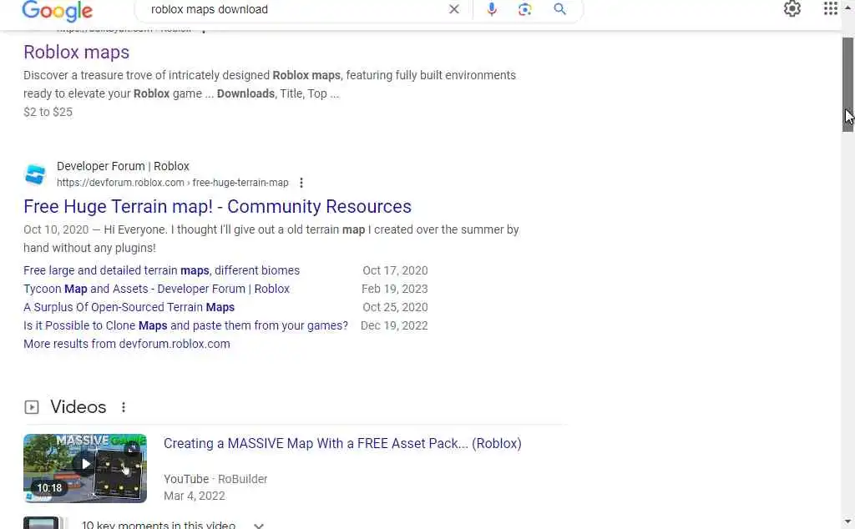Click the second video thumbnail at bottom
855x529 pixels.
[43, 523]
